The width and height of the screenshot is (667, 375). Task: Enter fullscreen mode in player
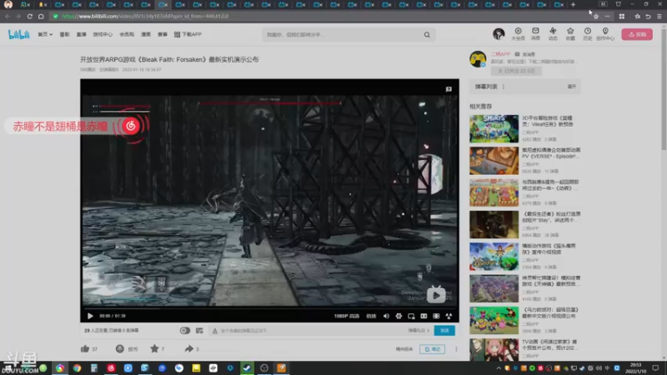[449, 316]
